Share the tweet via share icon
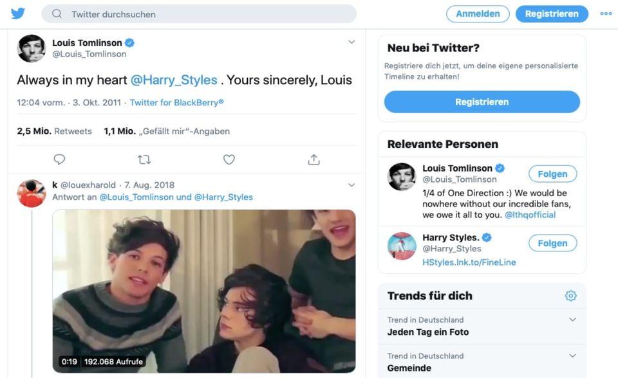 pos(314,159)
